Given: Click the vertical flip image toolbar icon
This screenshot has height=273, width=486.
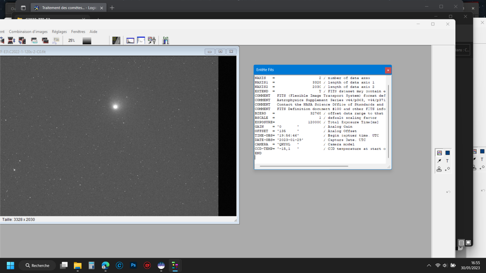Looking at the screenshot, I should pos(11,40).
